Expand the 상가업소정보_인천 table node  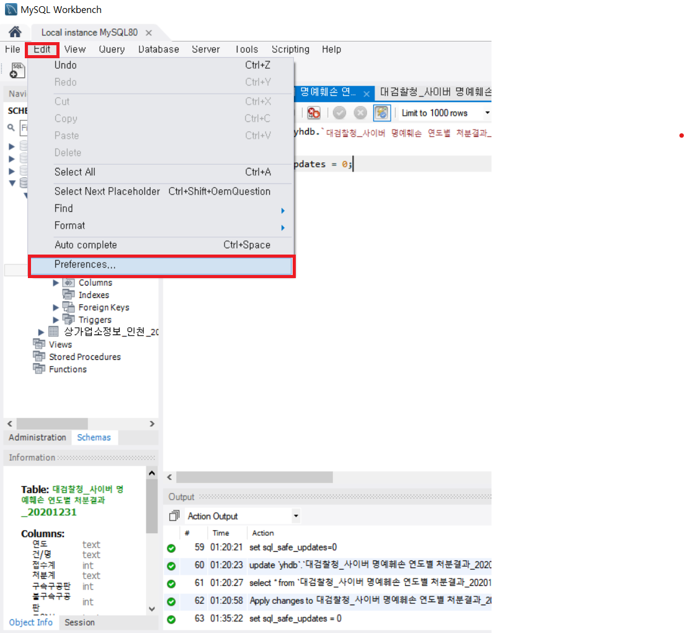point(41,332)
